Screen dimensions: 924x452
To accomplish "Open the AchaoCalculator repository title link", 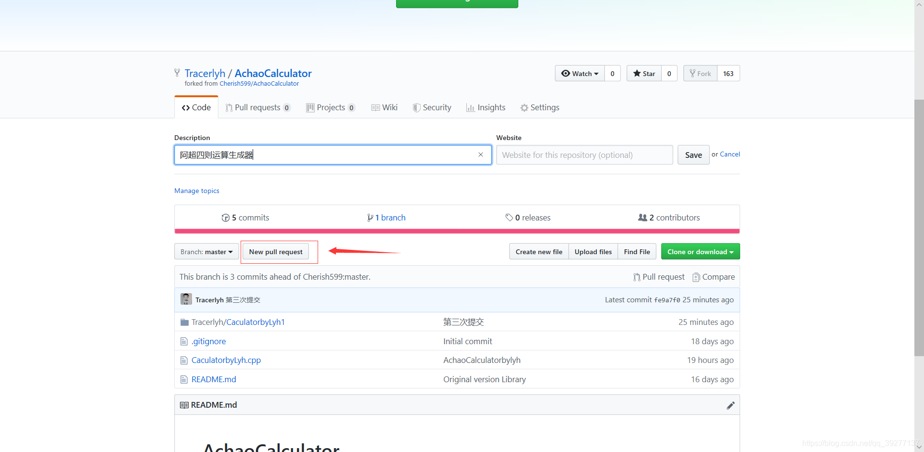I will point(273,73).
